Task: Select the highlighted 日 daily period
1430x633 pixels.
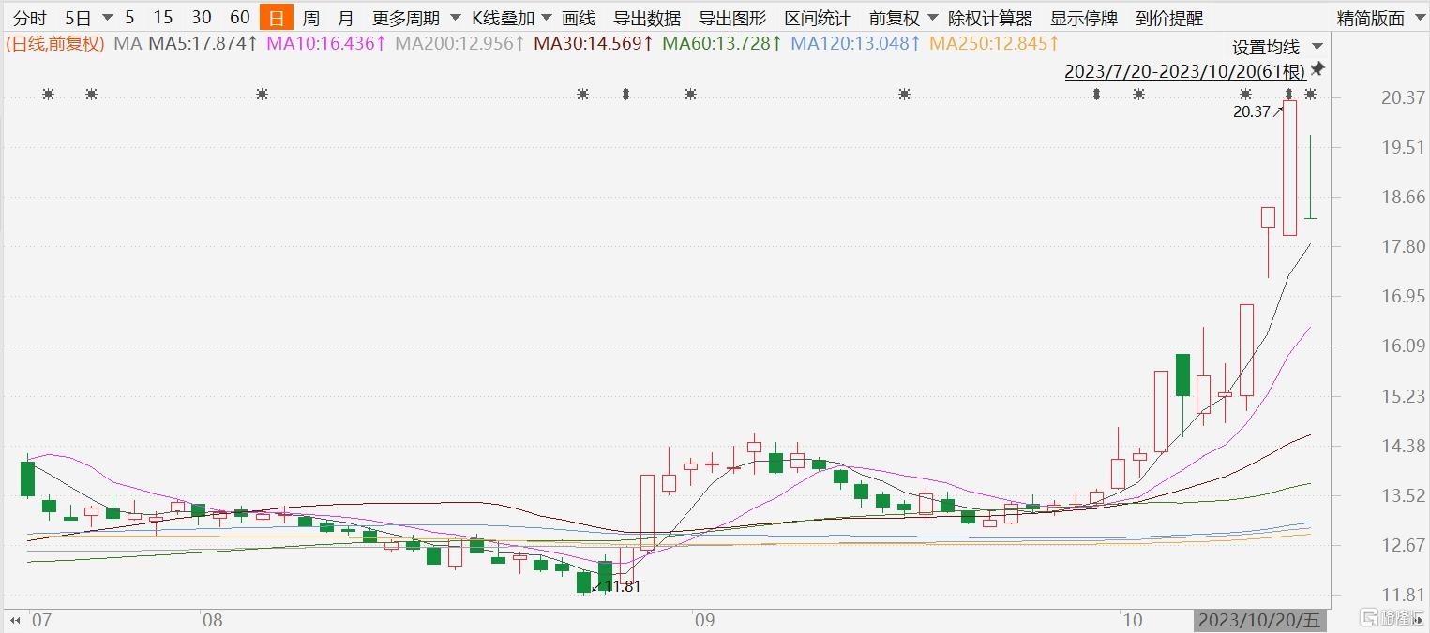Action: point(277,18)
